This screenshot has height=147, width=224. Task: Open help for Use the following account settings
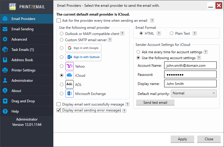click(199, 58)
